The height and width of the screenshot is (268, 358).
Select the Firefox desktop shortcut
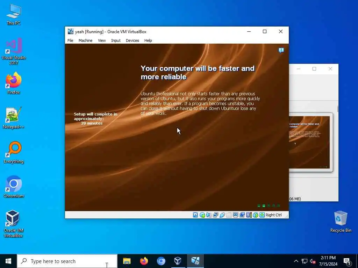pos(14,83)
